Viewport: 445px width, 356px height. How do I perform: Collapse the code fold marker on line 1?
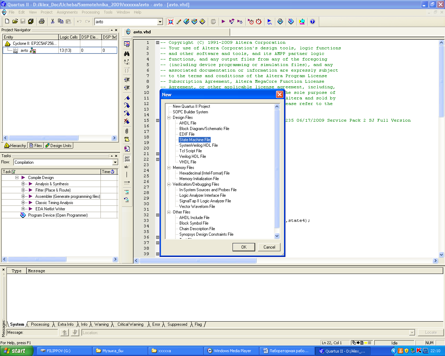157,42
